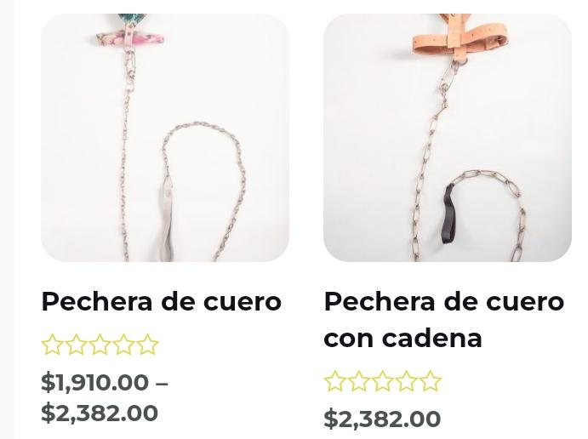Click the $1,910.00 starting price
The image size is (588, 439).
[x=94, y=382]
